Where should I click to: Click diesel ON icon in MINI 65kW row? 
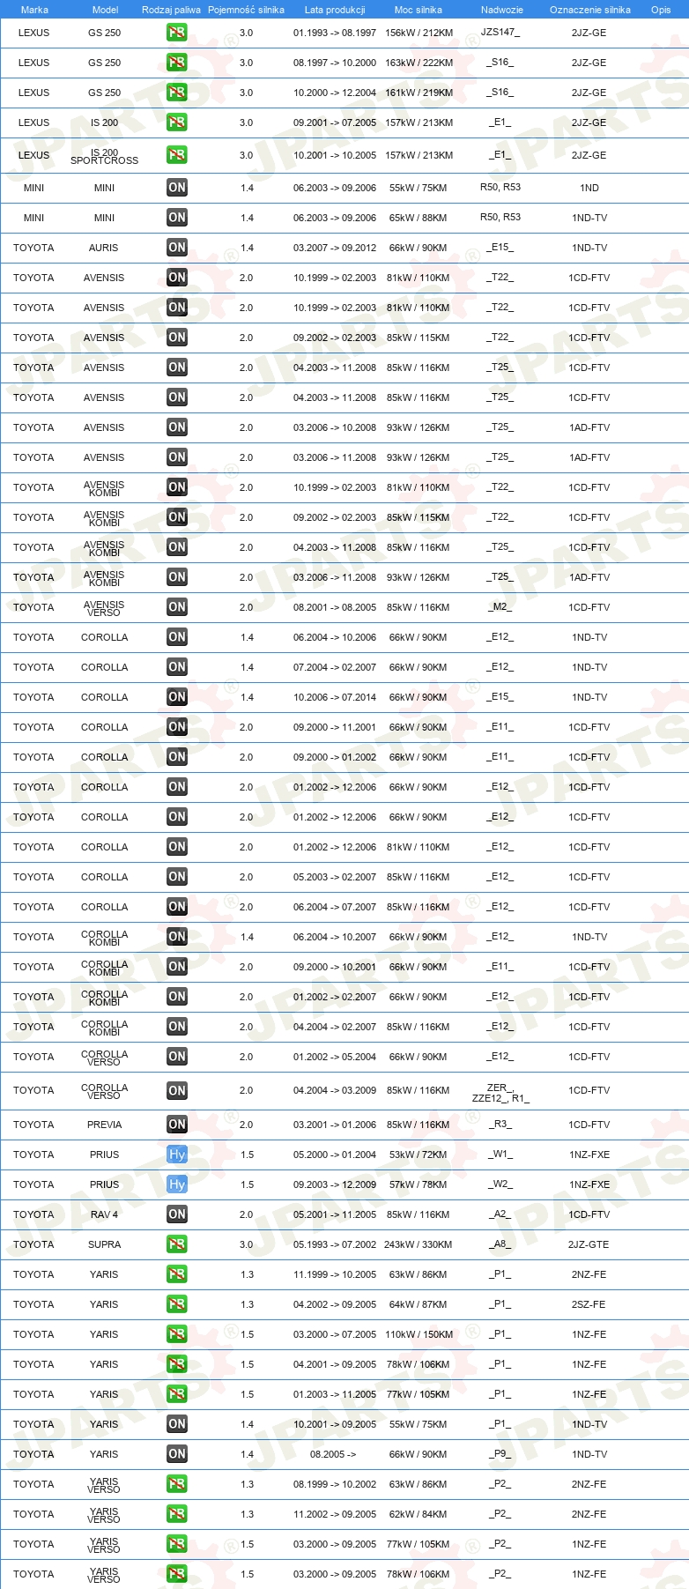pos(177,218)
